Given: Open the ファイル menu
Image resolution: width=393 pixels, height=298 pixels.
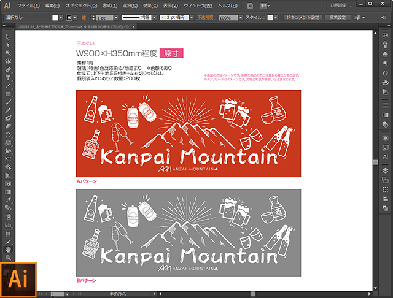Looking at the screenshot, I should tap(28, 6).
